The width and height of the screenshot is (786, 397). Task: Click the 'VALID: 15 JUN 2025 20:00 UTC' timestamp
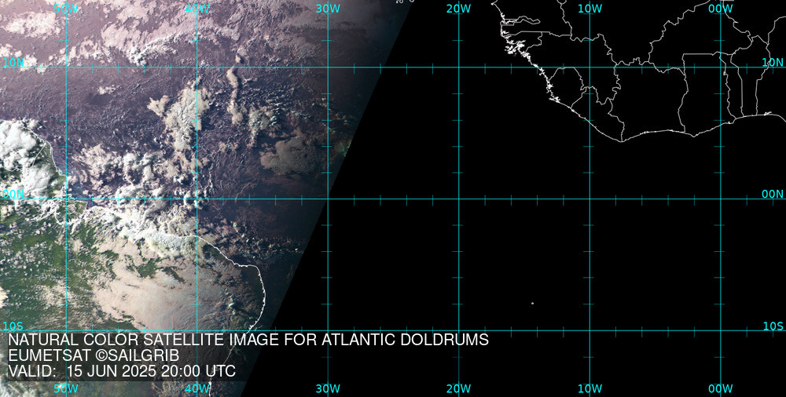pyautogui.click(x=122, y=371)
